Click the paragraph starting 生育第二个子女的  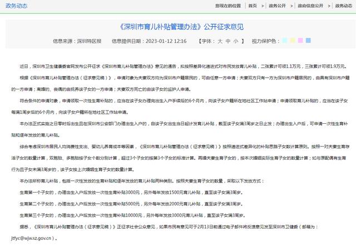[x=131, y=204]
